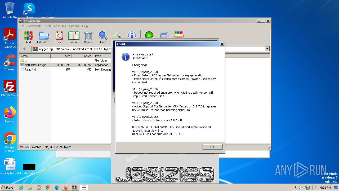
Task: Switch to the keygen taskbar button
Action: [84, 188]
